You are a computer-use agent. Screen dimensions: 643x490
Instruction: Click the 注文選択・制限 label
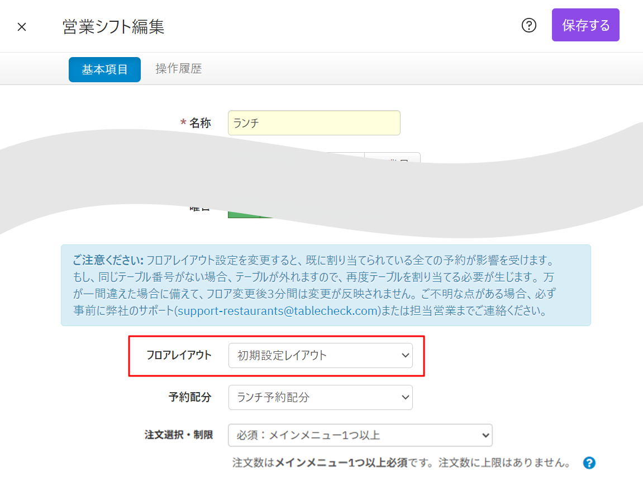point(179,435)
